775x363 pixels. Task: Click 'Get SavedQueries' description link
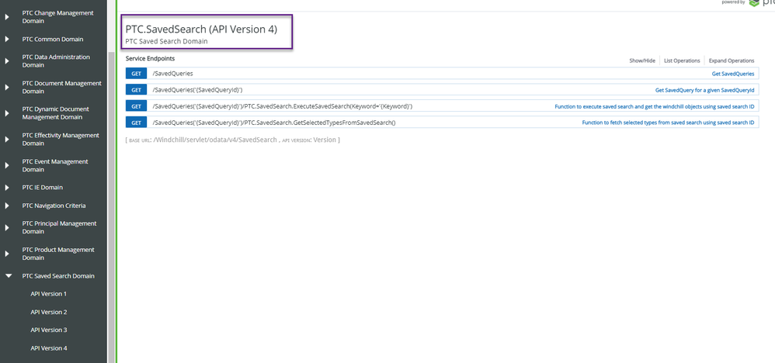point(733,74)
